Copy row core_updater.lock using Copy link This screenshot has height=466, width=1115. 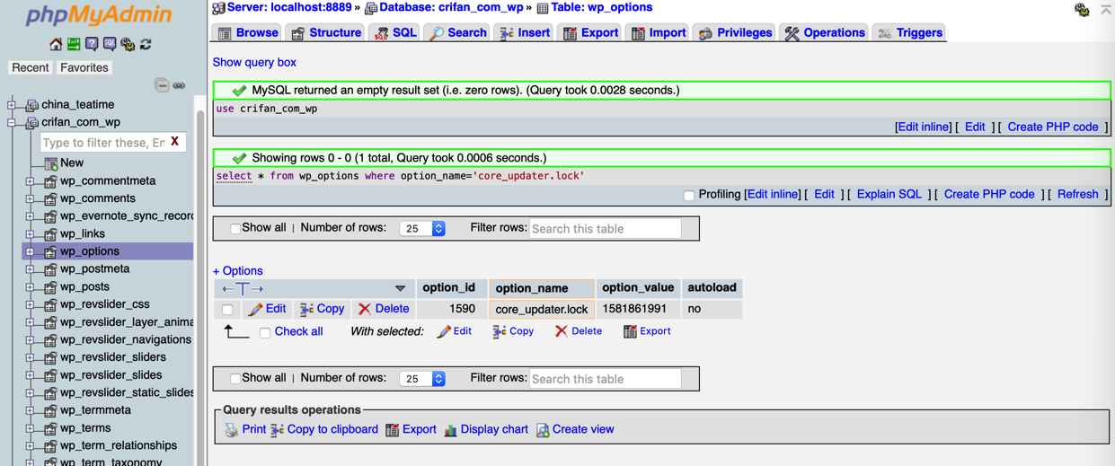coord(322,309)
